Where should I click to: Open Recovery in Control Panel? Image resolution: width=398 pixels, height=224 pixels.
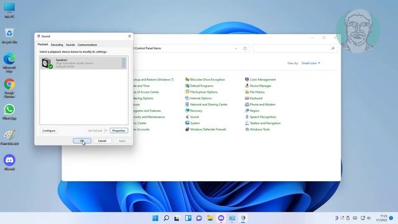193,111
